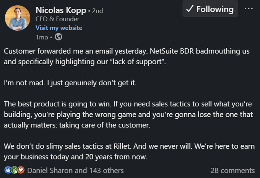Click the "I'm not mad" sentence
260x178 pixels.
(70, 83)
